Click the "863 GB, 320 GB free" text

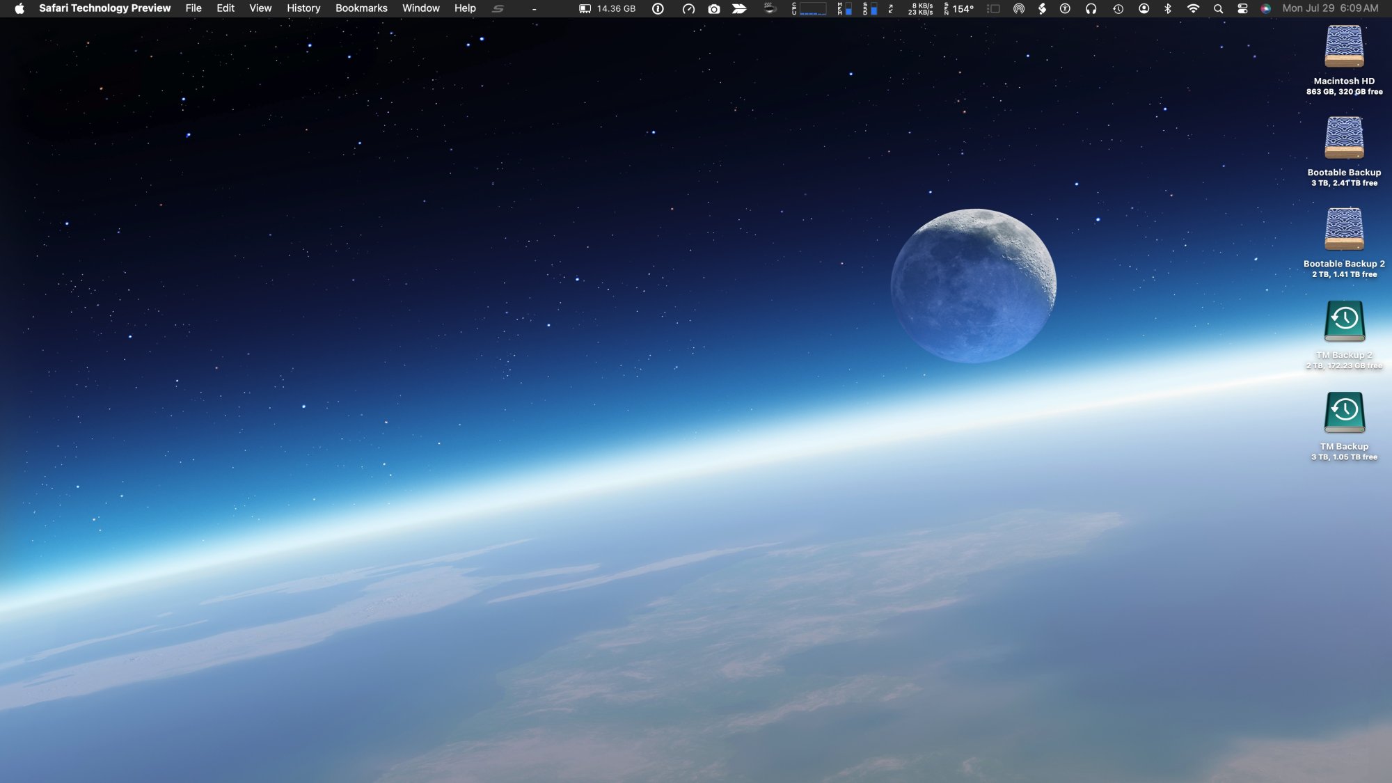point(1344,92)
